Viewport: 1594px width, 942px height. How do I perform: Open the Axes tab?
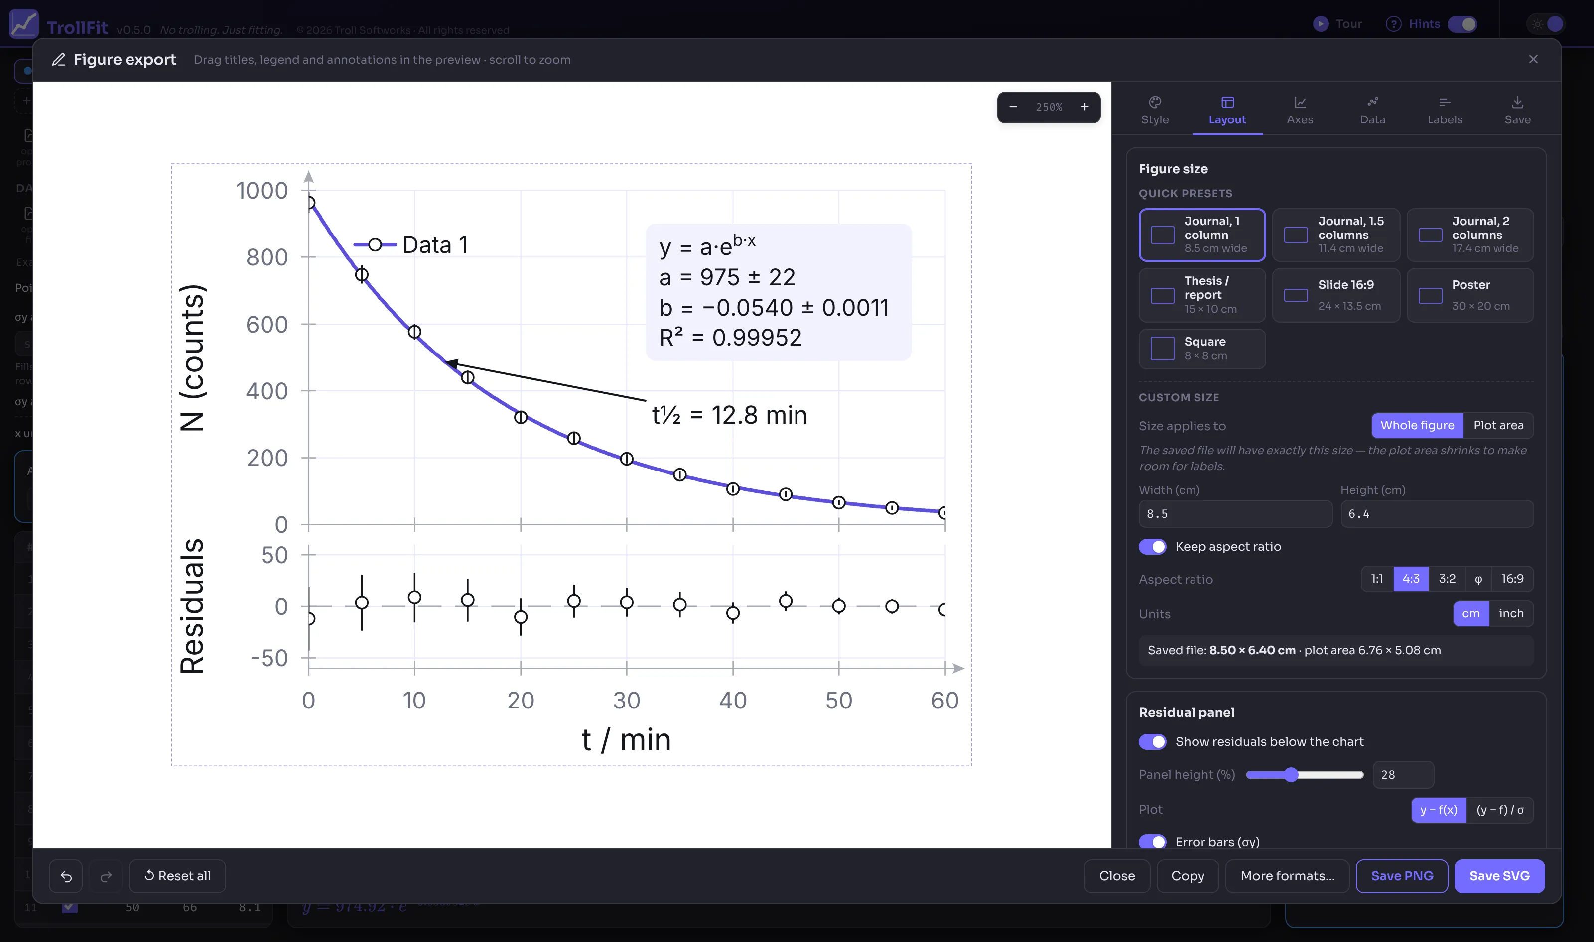click(1300, 111)
